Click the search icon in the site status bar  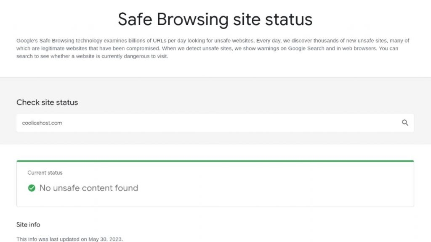(405, 123)
